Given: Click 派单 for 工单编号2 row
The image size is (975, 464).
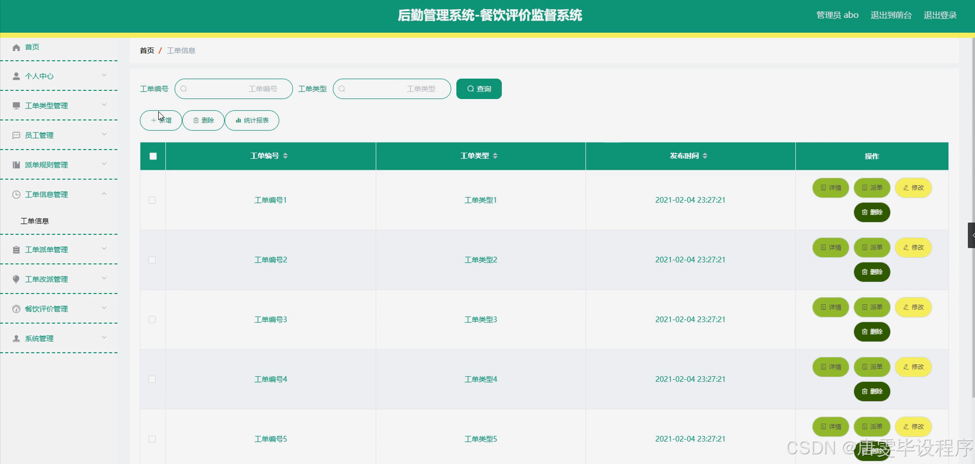Looking at the screenshot, I should (x=872, y=248).
